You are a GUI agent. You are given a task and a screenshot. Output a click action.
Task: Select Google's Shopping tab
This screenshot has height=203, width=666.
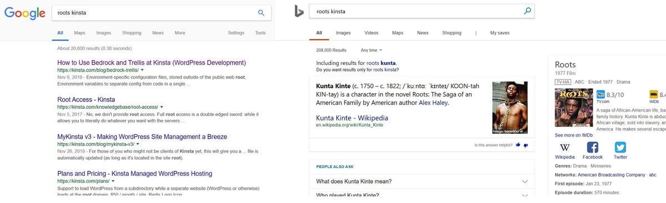pyautogui.click(x=132, y=33)
